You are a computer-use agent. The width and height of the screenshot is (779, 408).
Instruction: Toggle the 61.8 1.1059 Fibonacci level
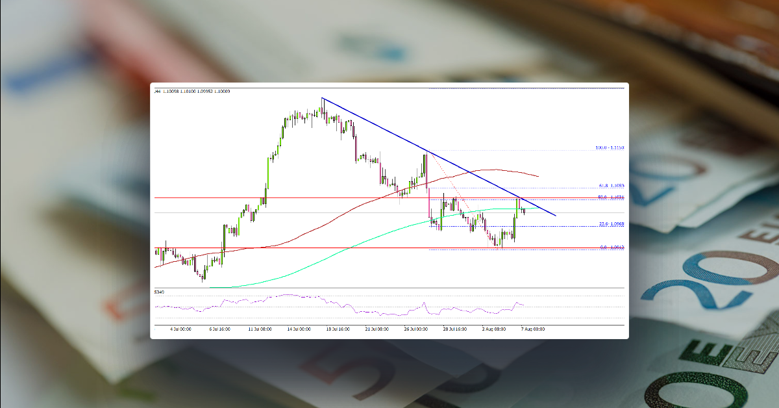tap(609, 186)
